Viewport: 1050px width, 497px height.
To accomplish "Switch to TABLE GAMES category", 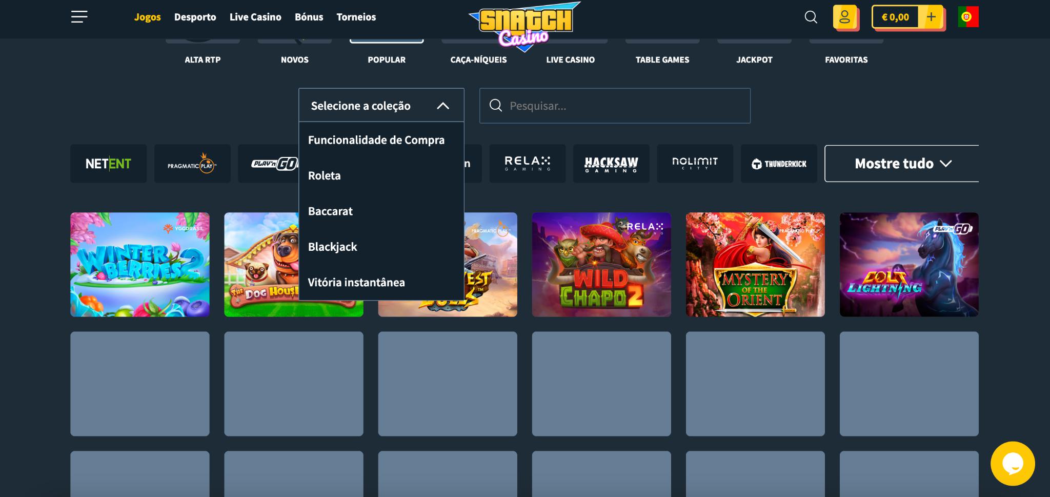I will pyautogui.click(x=662, y=59).
